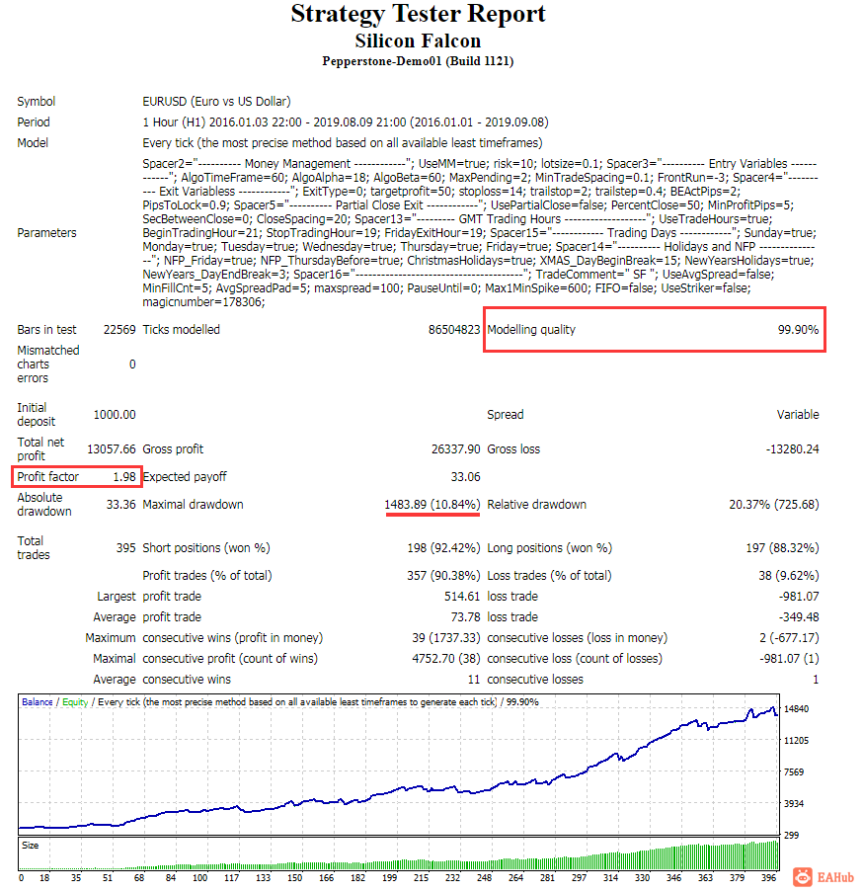Select Gross profit value 26337.90
The image size is (863, 892).
[456, 449]
